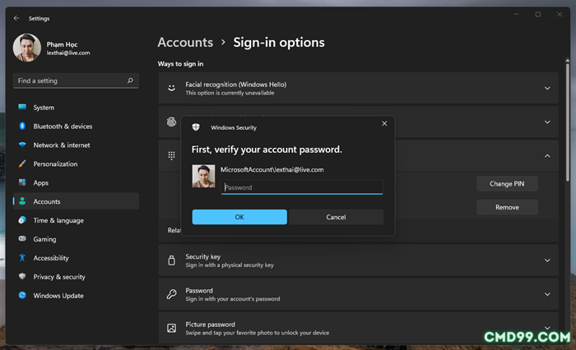This screenshot has width=576, height=350.
Task: Select Windows Update in sidebar
Action: point(76,295)
